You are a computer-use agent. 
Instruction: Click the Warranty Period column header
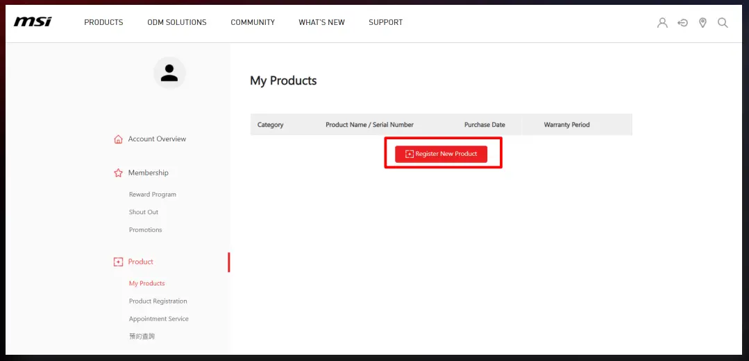pyautogui.click(x=566, y=125)
